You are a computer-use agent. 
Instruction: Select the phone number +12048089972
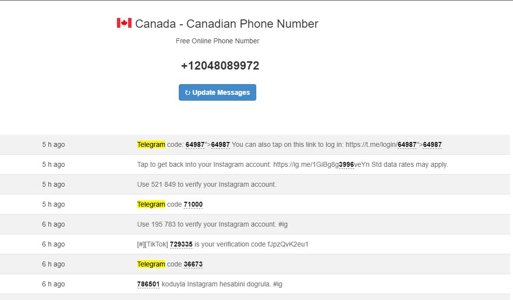click(x=220, y=66)
